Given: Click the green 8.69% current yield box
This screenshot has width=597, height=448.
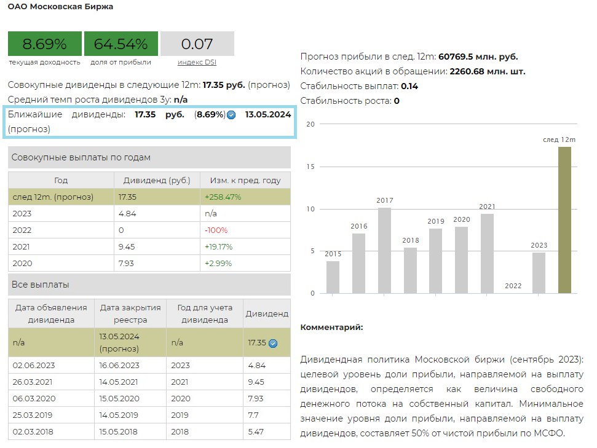Looking at the screenshot, I should [x=44, y=44].
